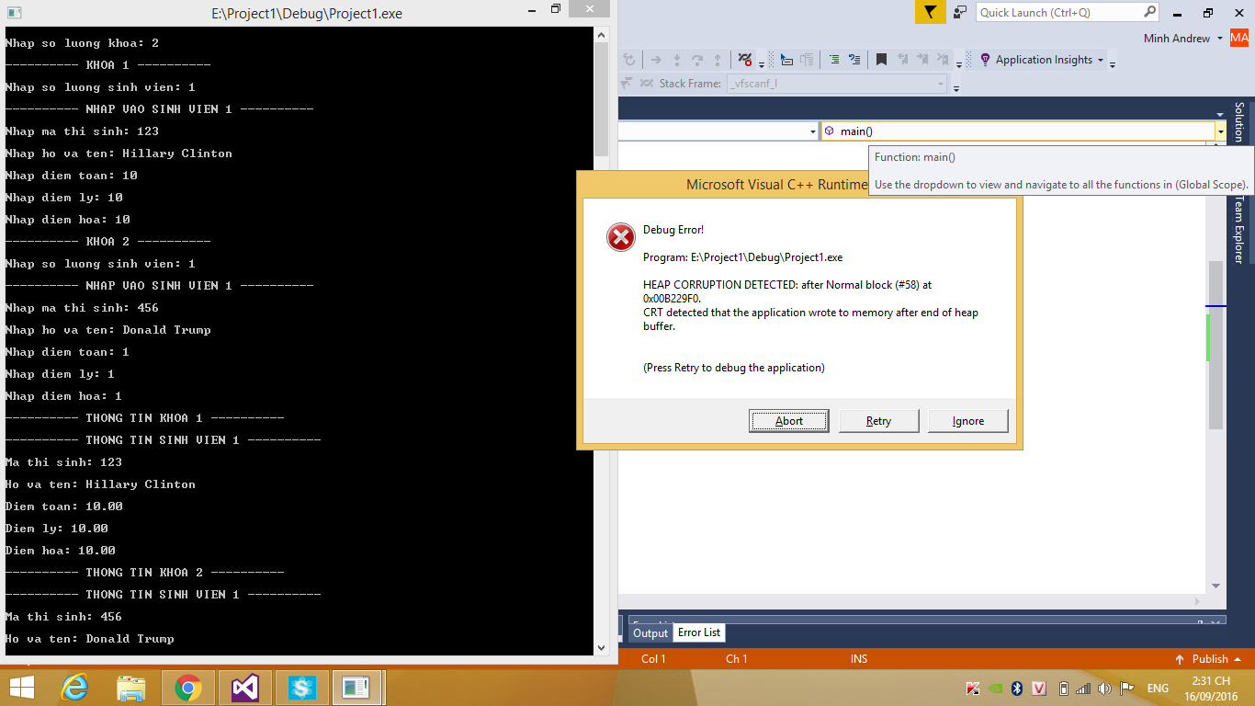Toggle bookmark on the current line
The image size is (1255, 706).
tap(881, 60)
